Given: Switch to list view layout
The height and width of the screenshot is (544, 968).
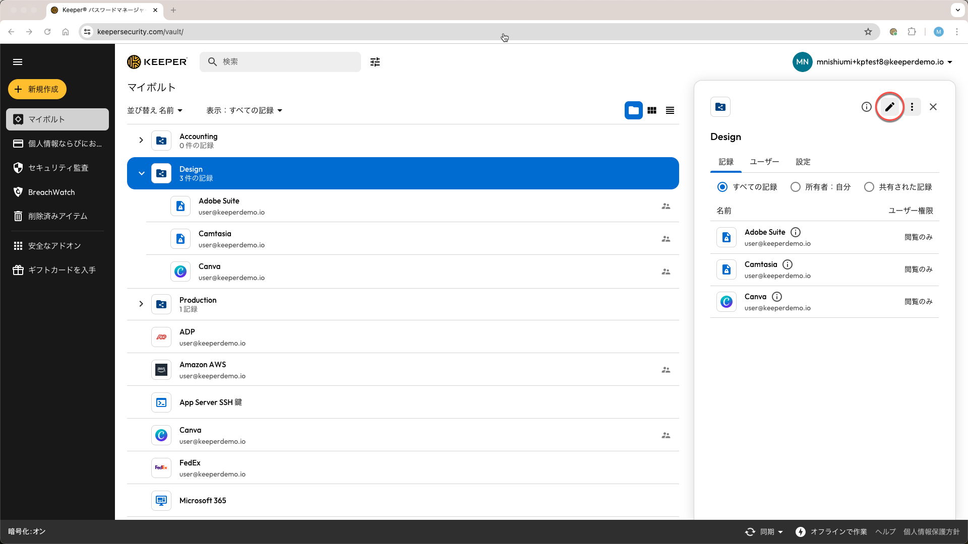Looking at the screenshot, I should [670, 110].
